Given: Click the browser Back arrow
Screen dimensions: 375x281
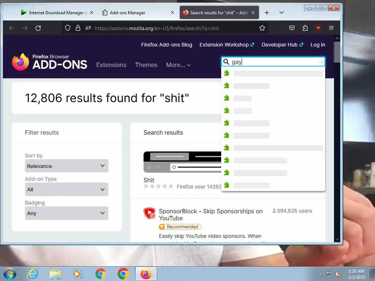Looking at the screenshot, I should click(11, 28).
